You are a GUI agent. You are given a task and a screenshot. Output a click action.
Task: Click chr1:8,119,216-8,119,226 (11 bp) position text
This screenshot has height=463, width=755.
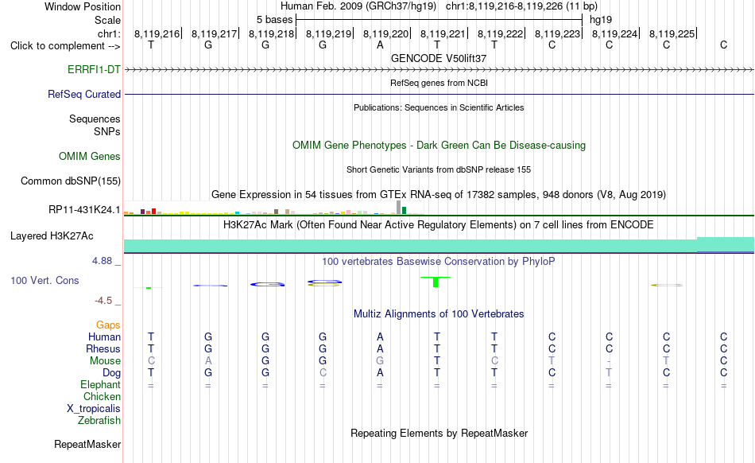(521, 6)
